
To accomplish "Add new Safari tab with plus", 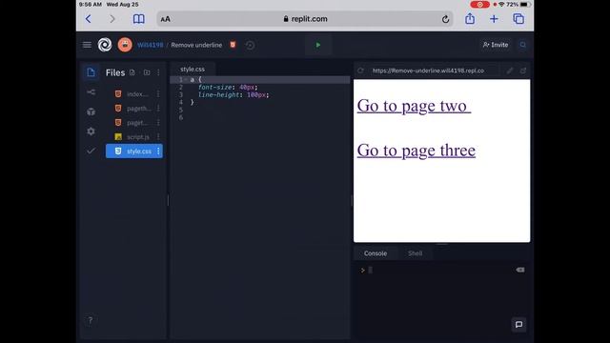I will (x=494, y=19).
